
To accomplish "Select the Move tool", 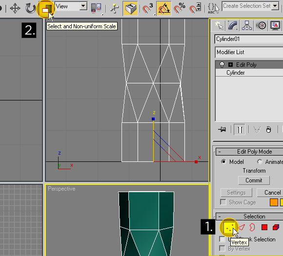I will pos(15,8).
